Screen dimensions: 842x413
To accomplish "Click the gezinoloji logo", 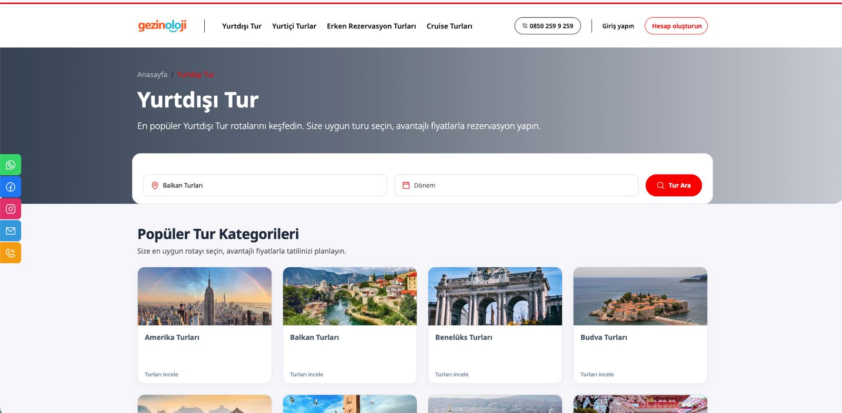I will coord(162,26).
